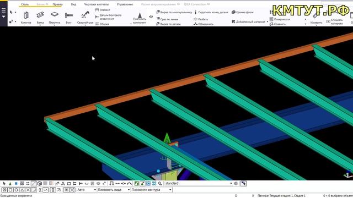Click the Кромка фаски command

(243, 12)
